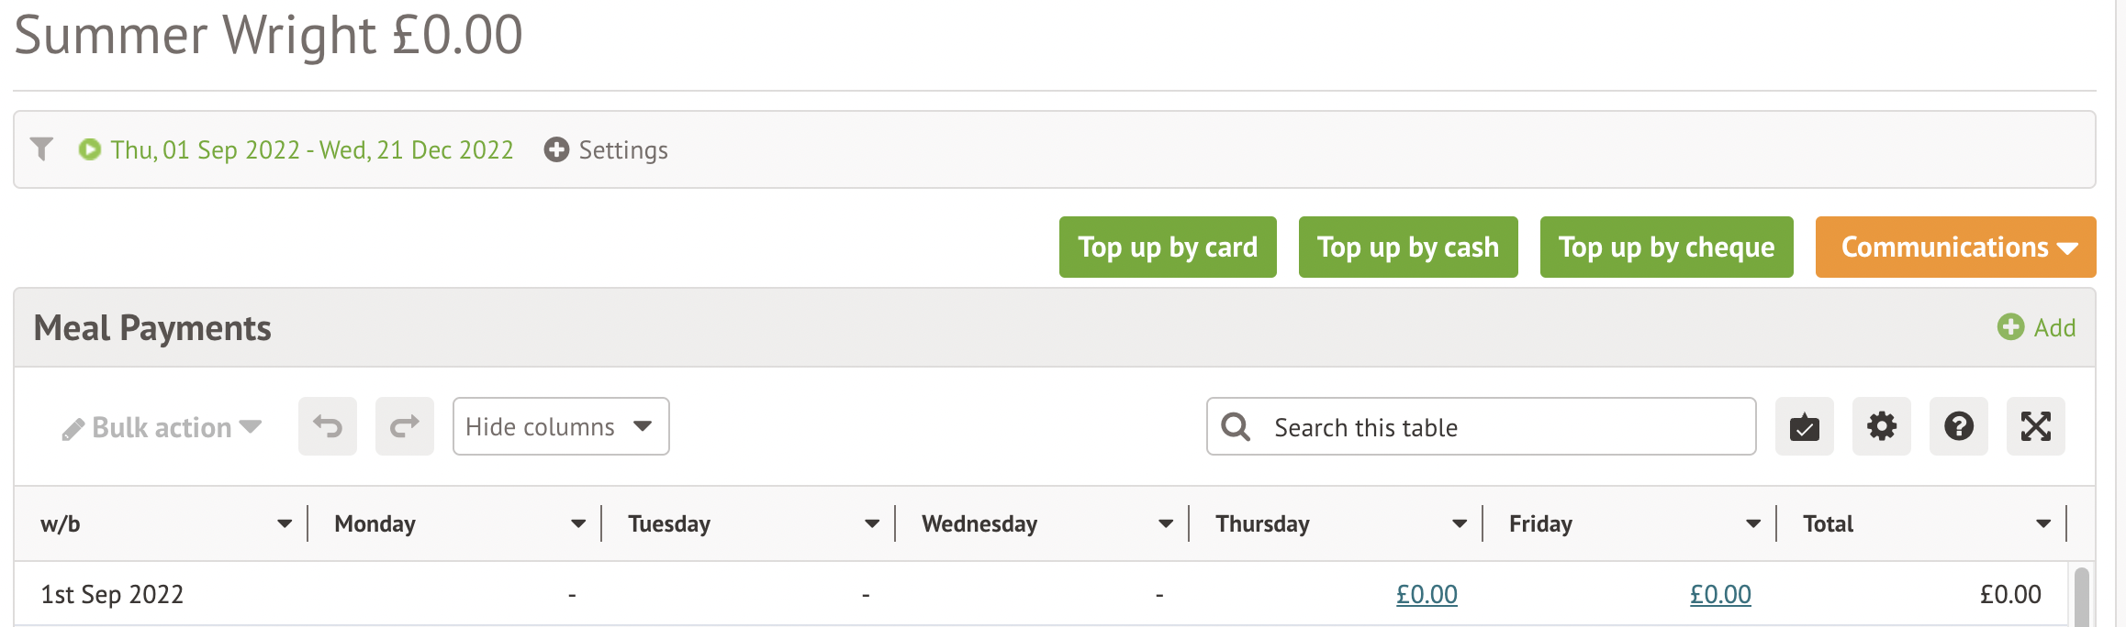This screenshot has height=627, width=2126.
Task: Click the redo arrow button
Action: tap(405, 426)
